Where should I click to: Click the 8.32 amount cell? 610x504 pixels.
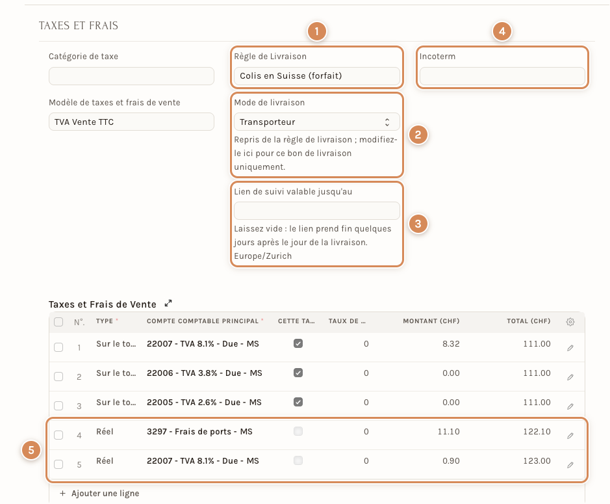[451, 344]
